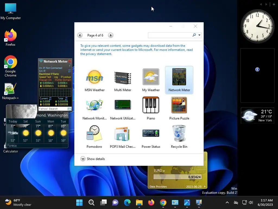The image size is (278, 209).
Task: Open Google Chrome desktop shortcut
Action: click(x=11, y=66)
